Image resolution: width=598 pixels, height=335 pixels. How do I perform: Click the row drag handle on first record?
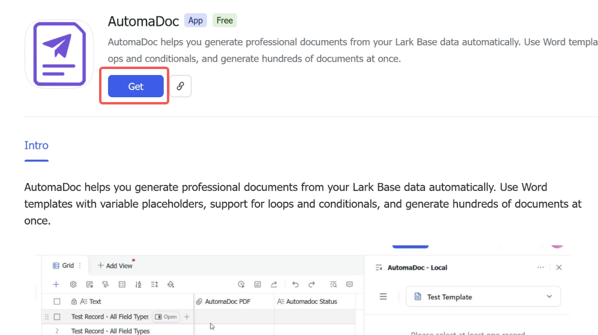pos(47,316)
